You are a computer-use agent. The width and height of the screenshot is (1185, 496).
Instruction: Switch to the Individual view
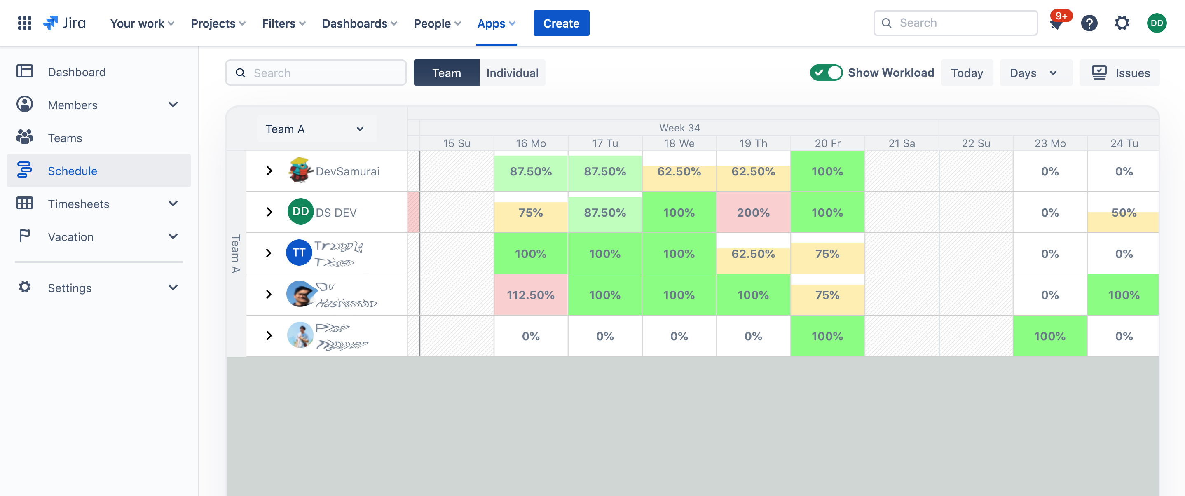tap(512, 73)
